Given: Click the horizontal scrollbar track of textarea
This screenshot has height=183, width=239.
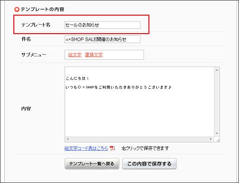Looking at the screenshot, I should coord(139,139).
